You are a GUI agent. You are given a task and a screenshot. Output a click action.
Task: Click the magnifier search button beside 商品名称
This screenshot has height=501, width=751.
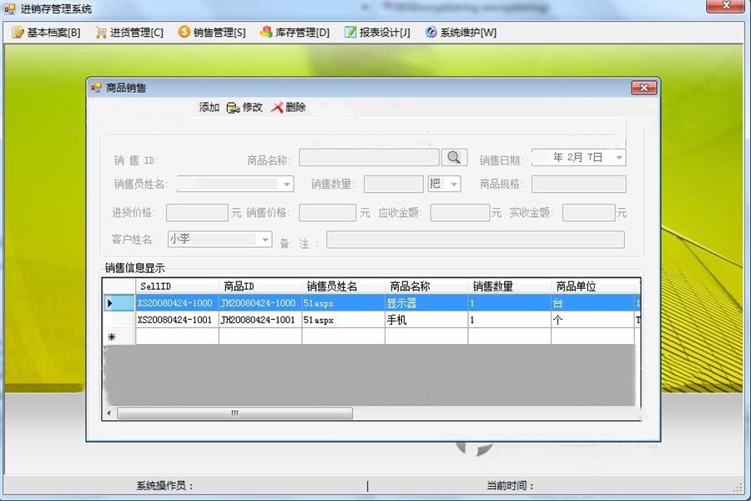(x=454, y=157)
